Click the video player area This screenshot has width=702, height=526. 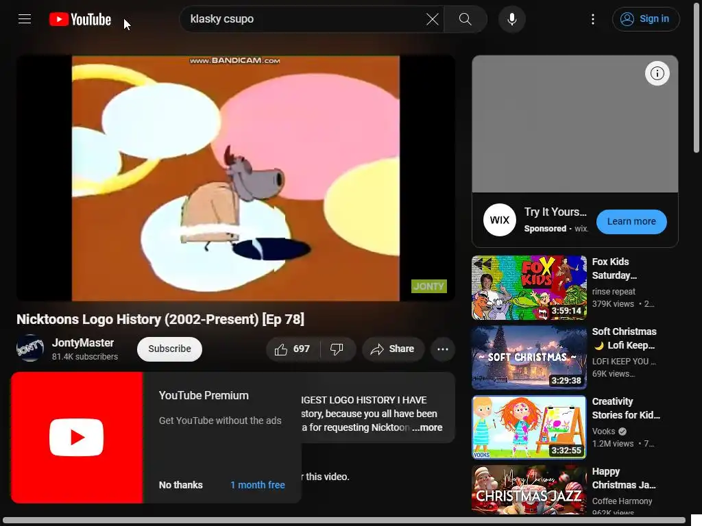(236, 178)
